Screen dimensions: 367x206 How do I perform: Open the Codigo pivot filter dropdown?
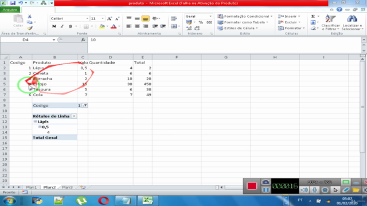pyautogui.click(x=85, y=105)
